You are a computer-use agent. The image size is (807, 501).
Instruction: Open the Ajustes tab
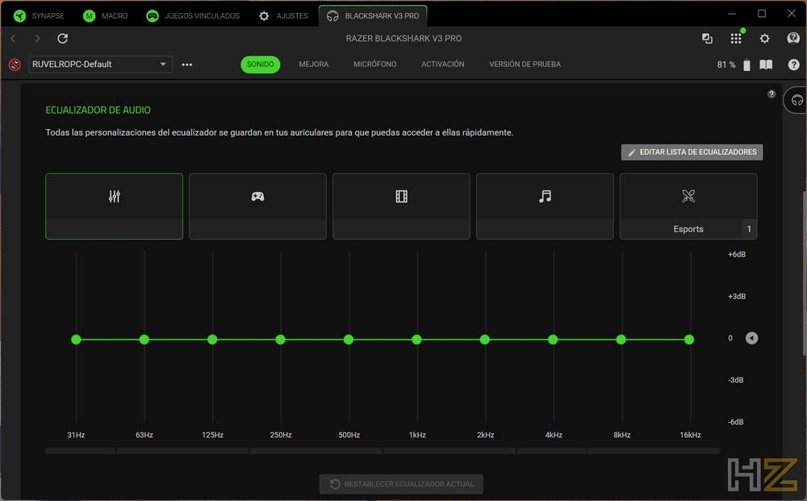[283, 16]
